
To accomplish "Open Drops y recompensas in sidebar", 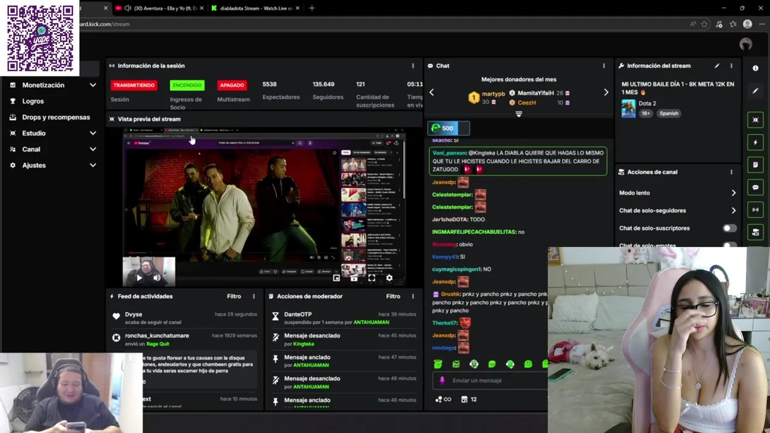I will pos(56,117).
